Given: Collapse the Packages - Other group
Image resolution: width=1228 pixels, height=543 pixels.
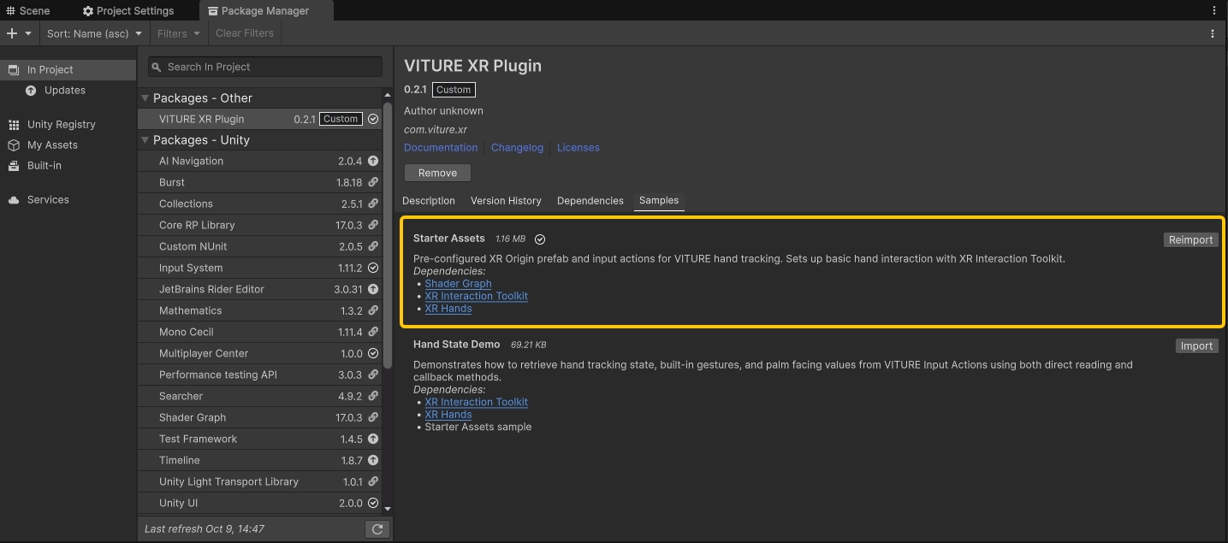Looking at the screenshot, I should coord(145,98).
